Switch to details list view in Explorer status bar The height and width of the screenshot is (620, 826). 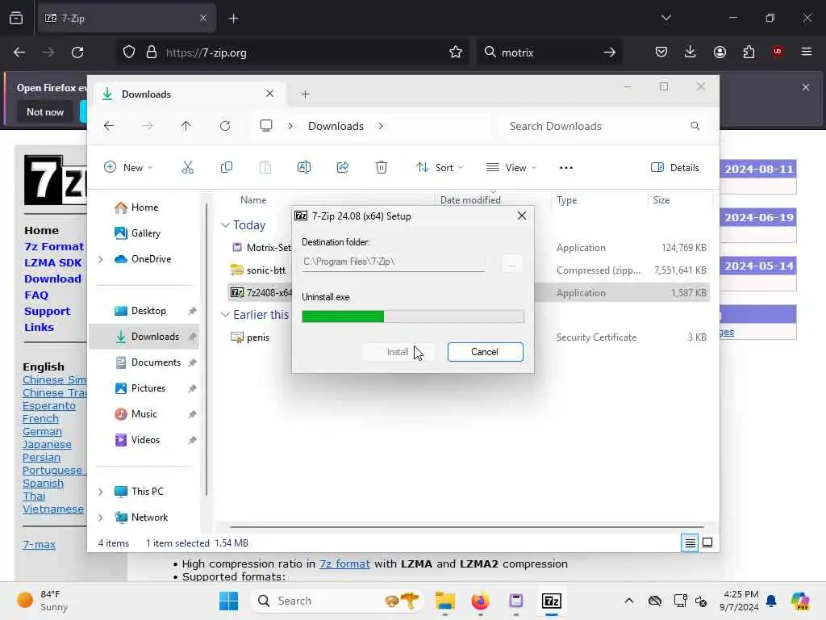(690, 542)
